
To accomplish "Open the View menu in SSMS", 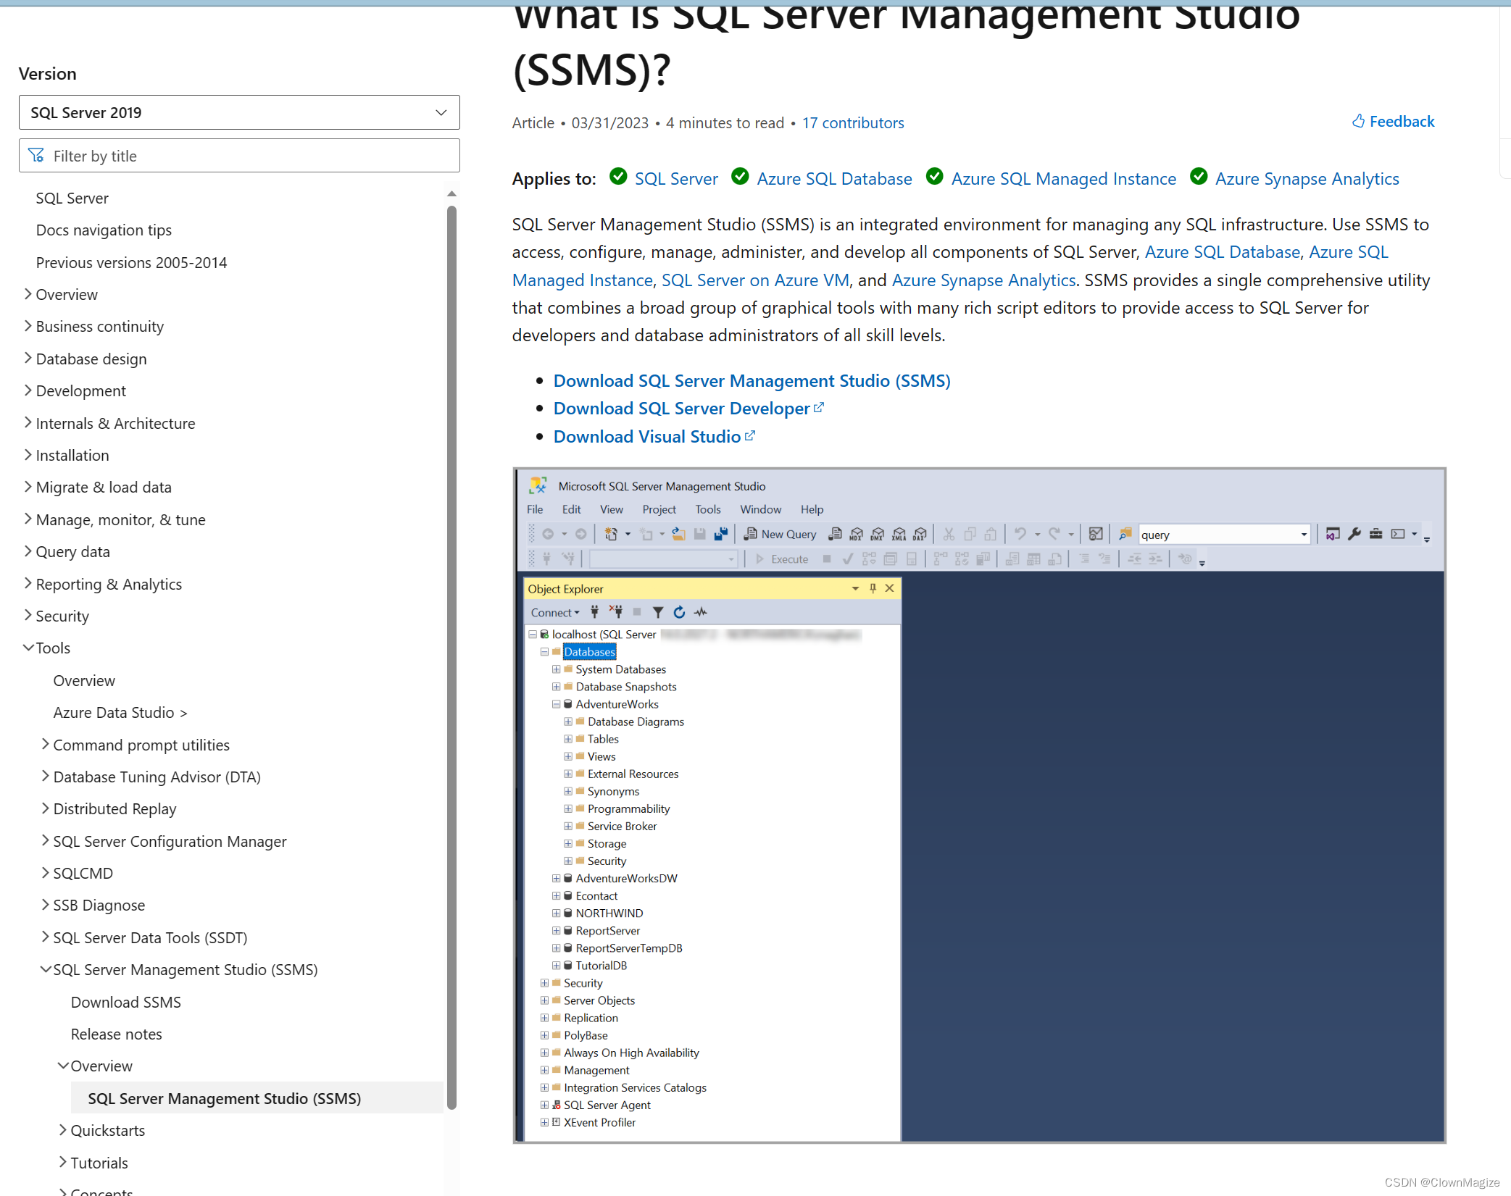I will tap(611, 509).
